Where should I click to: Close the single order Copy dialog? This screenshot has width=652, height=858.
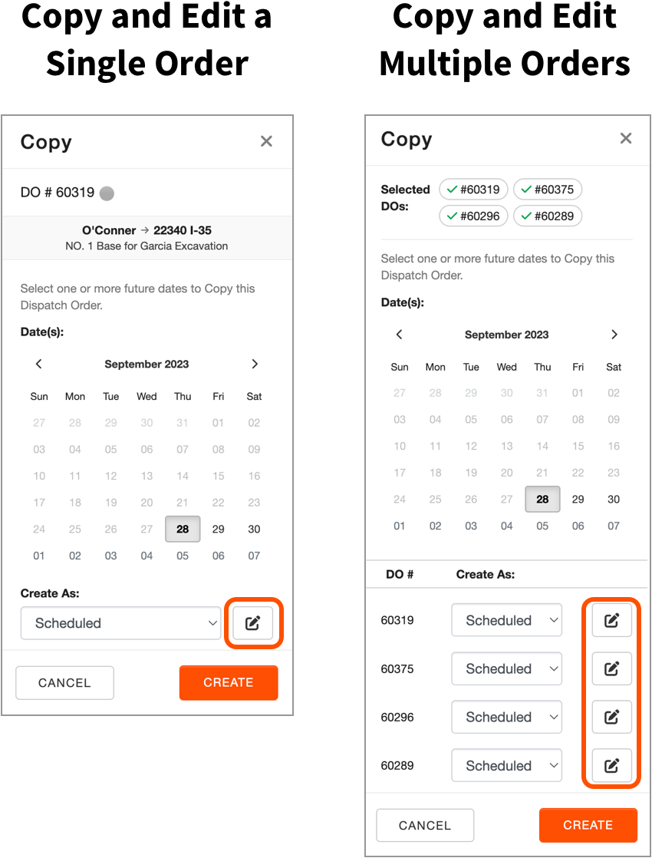click(x=266, y=141)
